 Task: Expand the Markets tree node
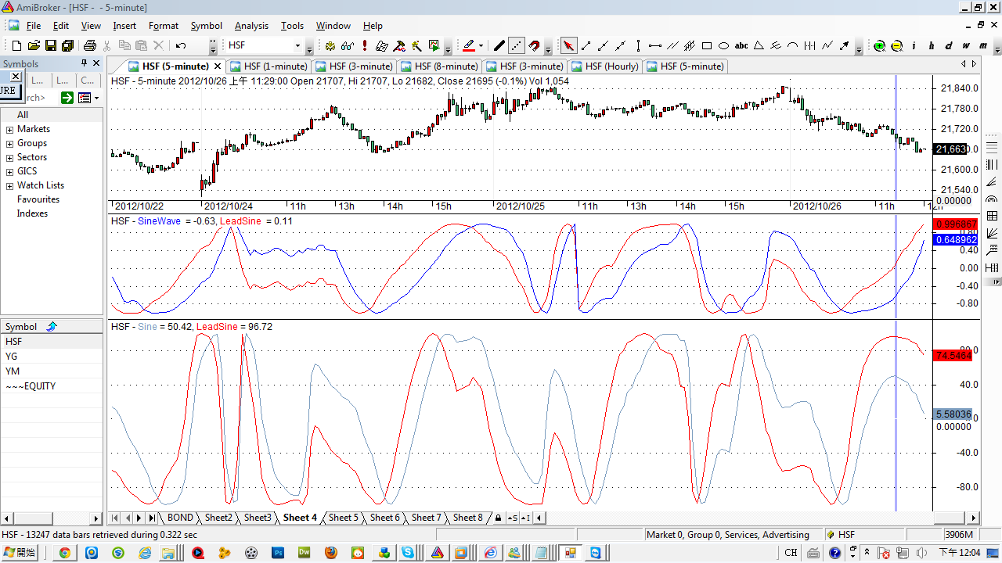[x=10, y=130]
